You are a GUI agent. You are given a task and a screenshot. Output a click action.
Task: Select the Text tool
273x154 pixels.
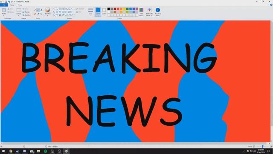pos(41,10)
